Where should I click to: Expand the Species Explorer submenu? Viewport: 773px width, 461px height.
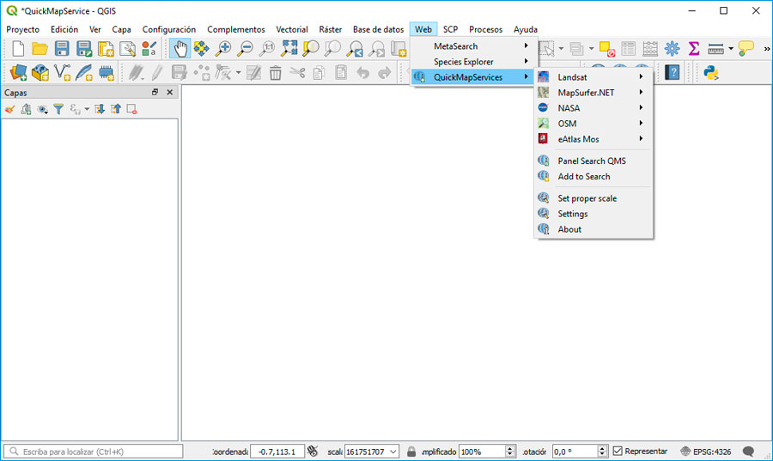pyautogui.click(x=474, y=62)
